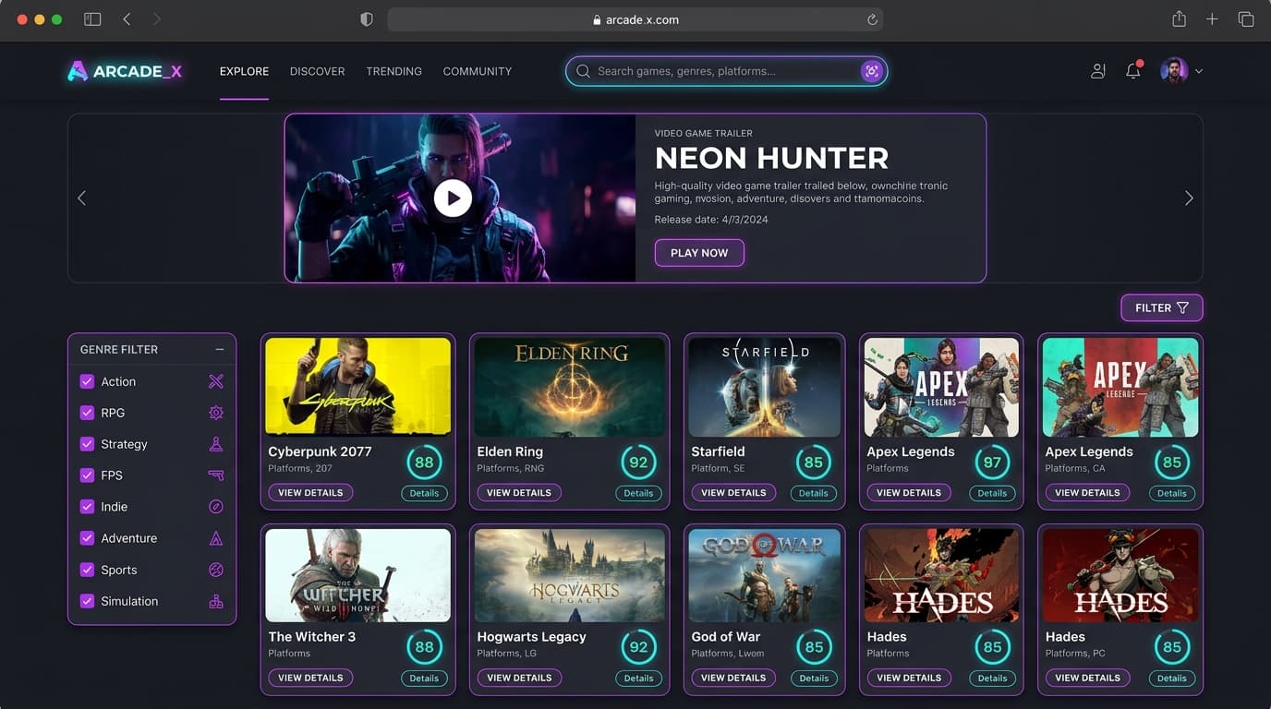Screen dimensions: 1271x709
Task: Go back with Safari's back arrow
Action: click(127, 19)
